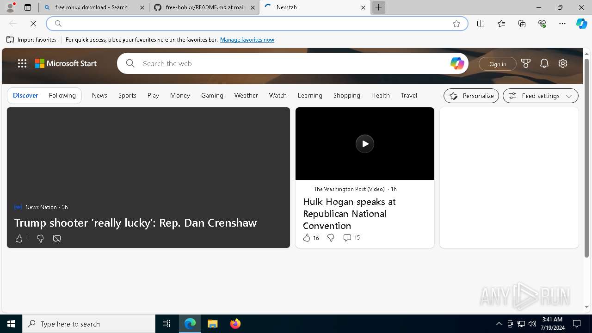Click the Sign in button

[498, 64]
